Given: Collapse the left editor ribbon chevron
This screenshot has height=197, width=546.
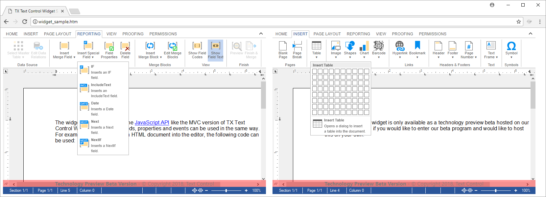Looking at the screenshot, I should click(261, 34).
